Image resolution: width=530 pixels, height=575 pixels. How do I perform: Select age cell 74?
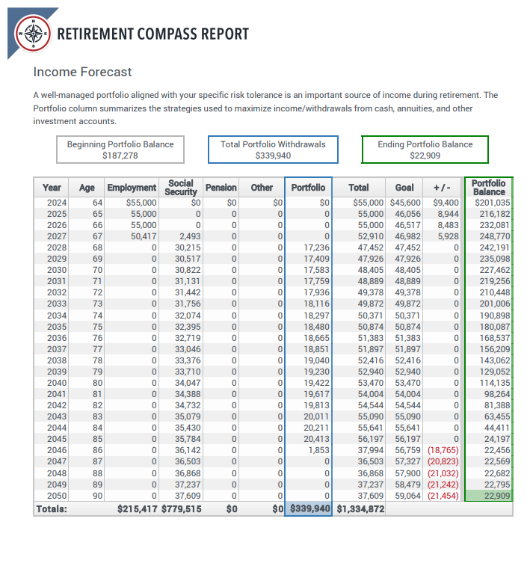tap(97, 316)
